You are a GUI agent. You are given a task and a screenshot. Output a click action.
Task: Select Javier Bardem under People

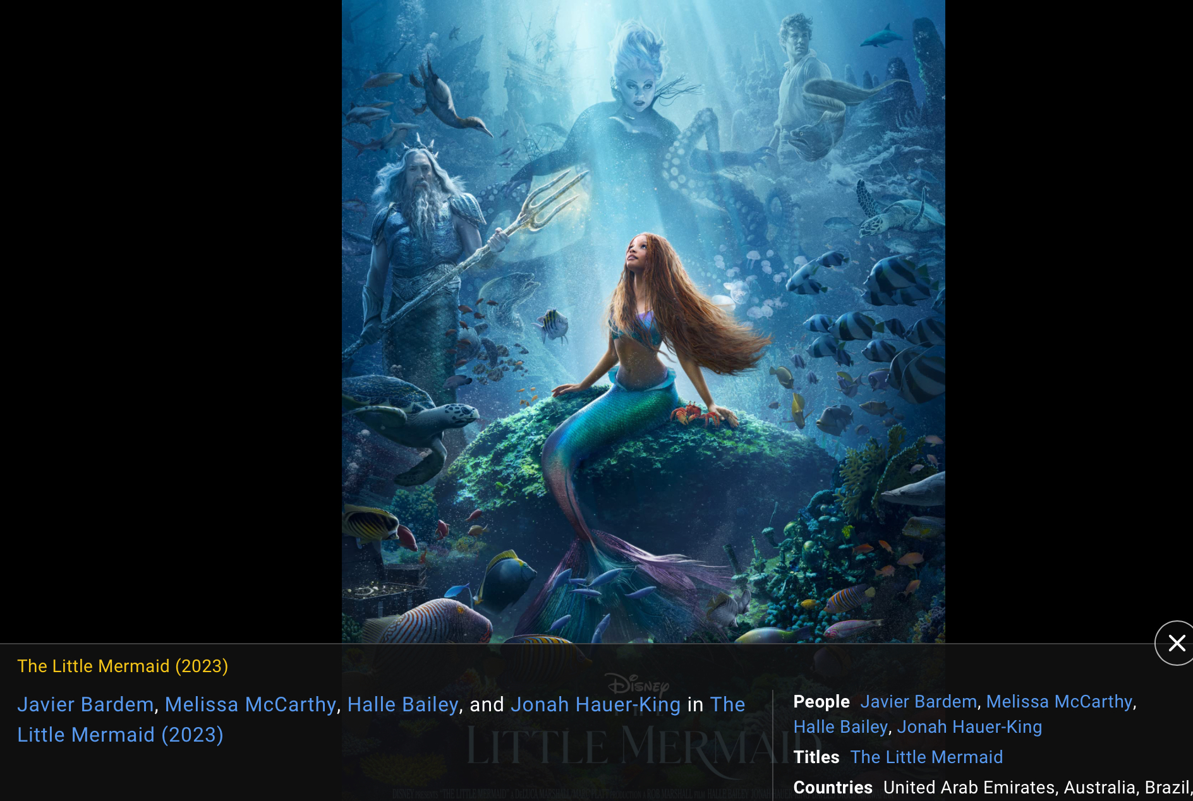coord(919,702)
